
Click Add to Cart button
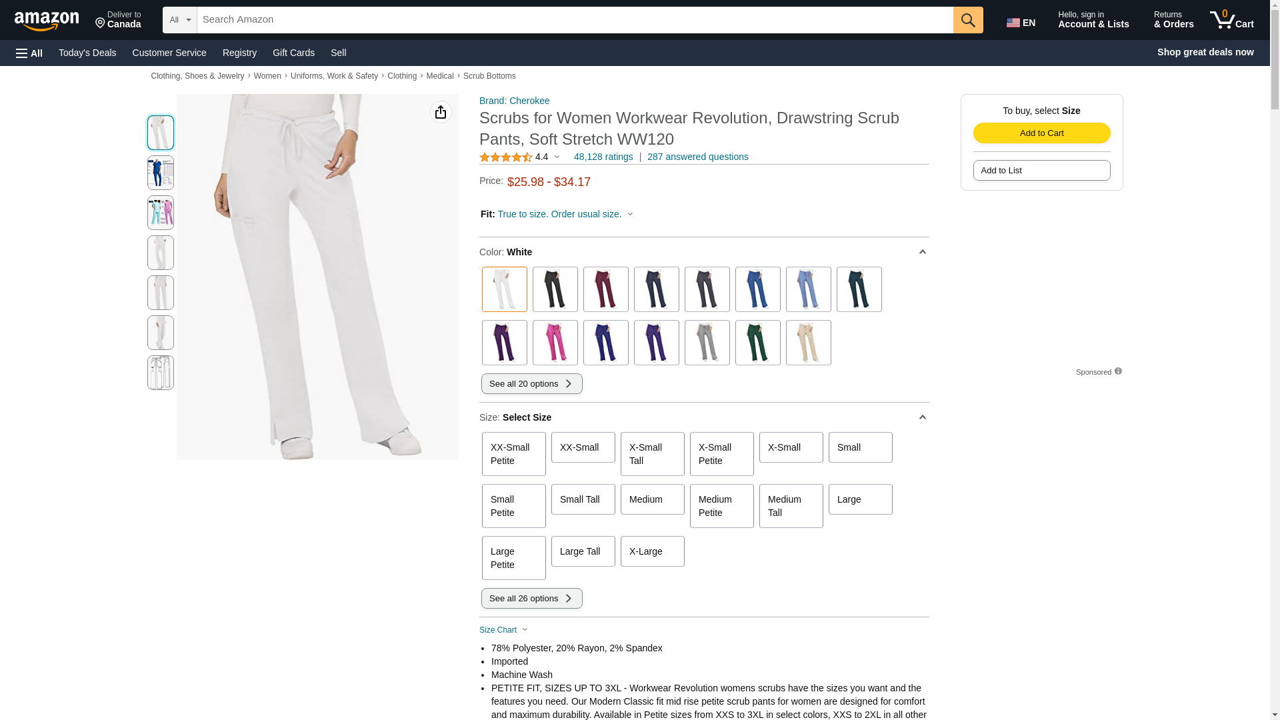(x=1041, y=133)
